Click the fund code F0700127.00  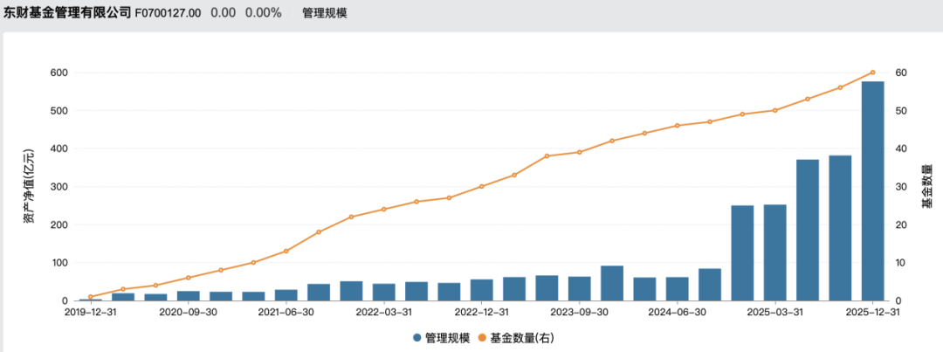coord(169,13)
